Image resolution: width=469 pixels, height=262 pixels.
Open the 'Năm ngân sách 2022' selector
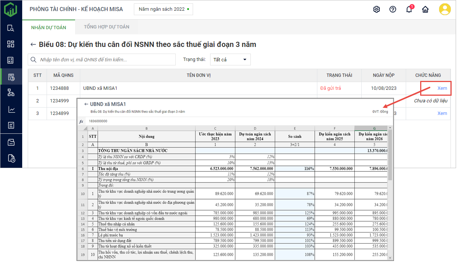163,9
